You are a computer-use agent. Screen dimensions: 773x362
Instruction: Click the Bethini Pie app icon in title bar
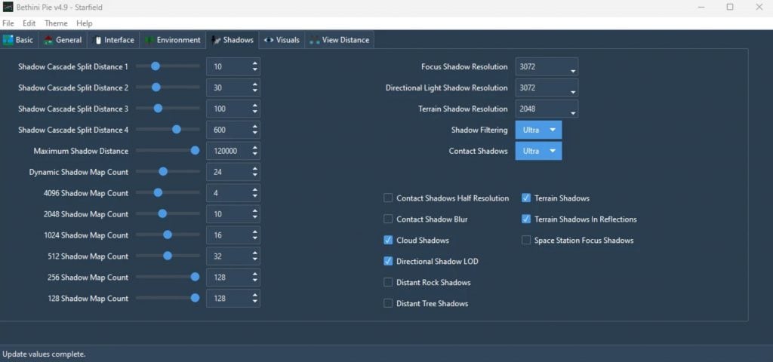click(x=8, y=7)
